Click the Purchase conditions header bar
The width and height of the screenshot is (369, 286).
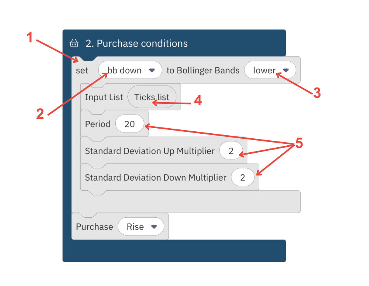coord(175,44)
